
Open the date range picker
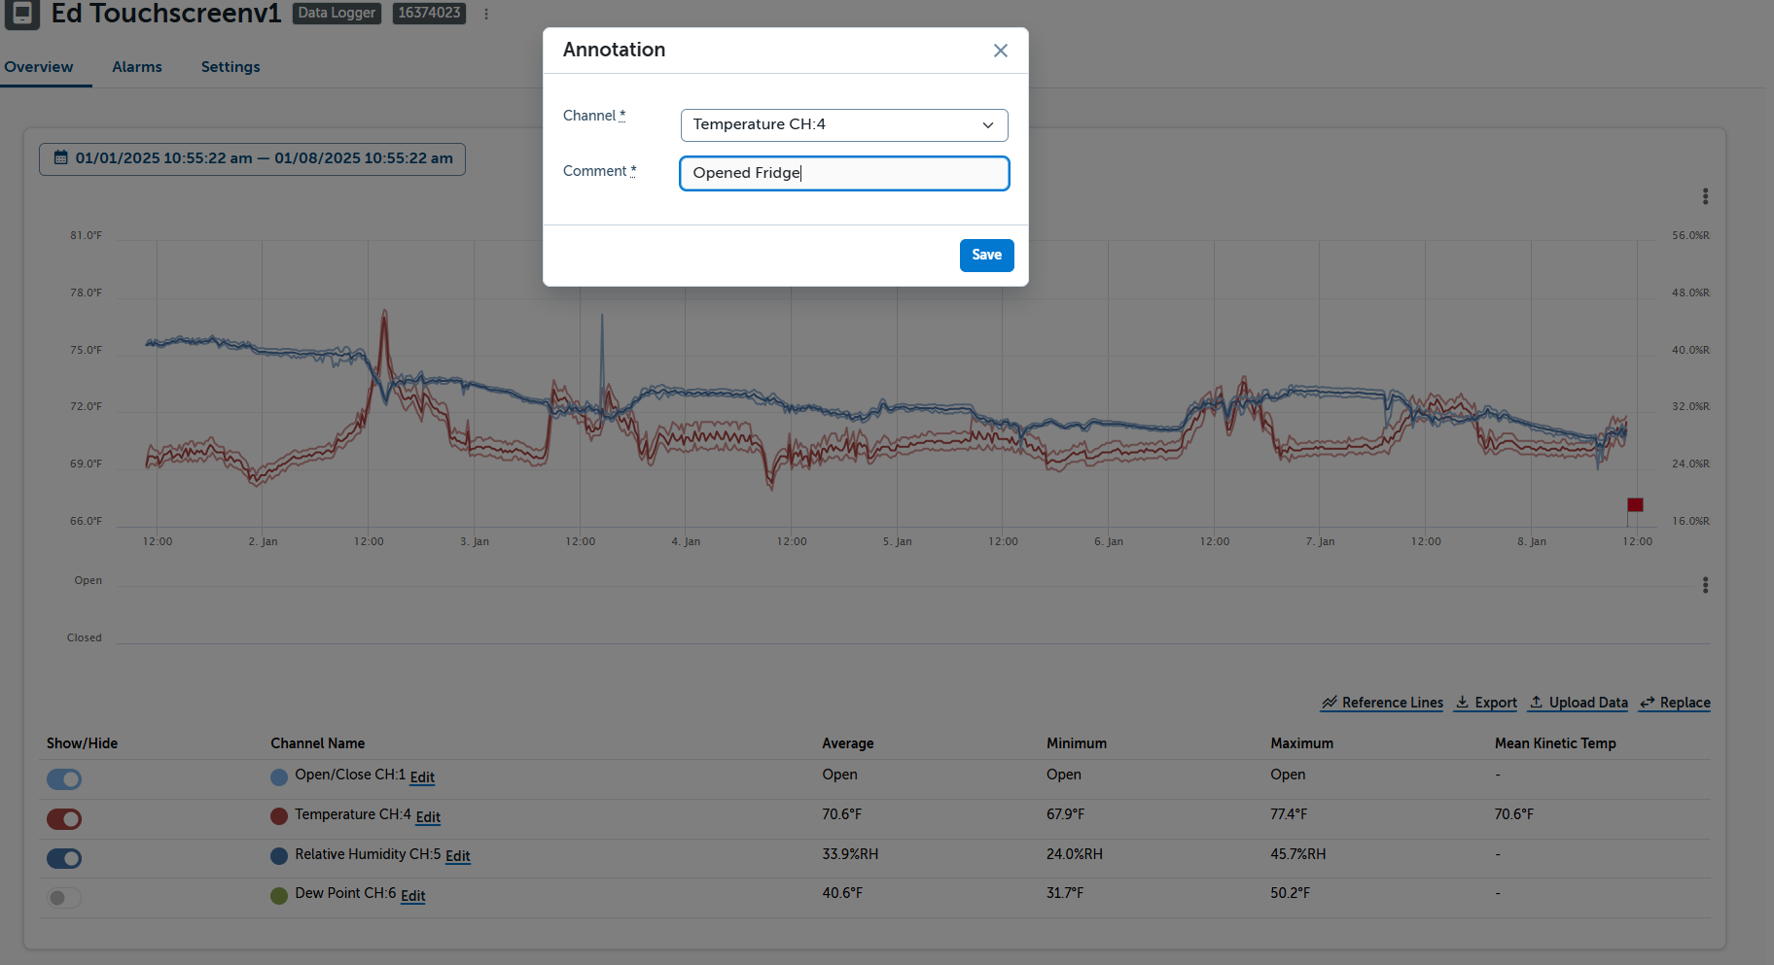[252, 158]
